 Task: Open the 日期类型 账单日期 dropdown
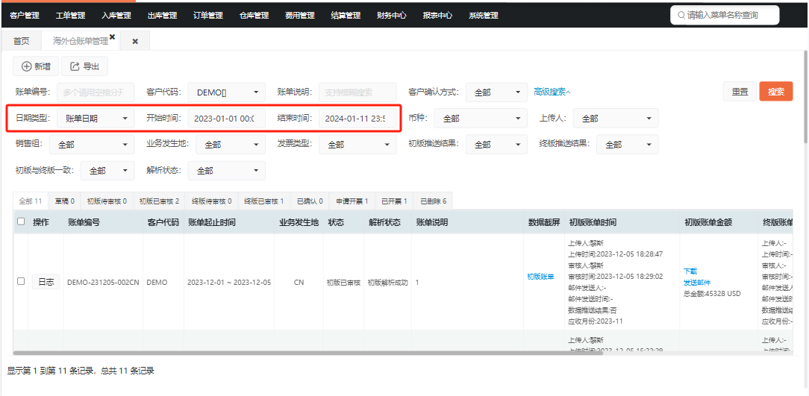[x=96, y=119]
